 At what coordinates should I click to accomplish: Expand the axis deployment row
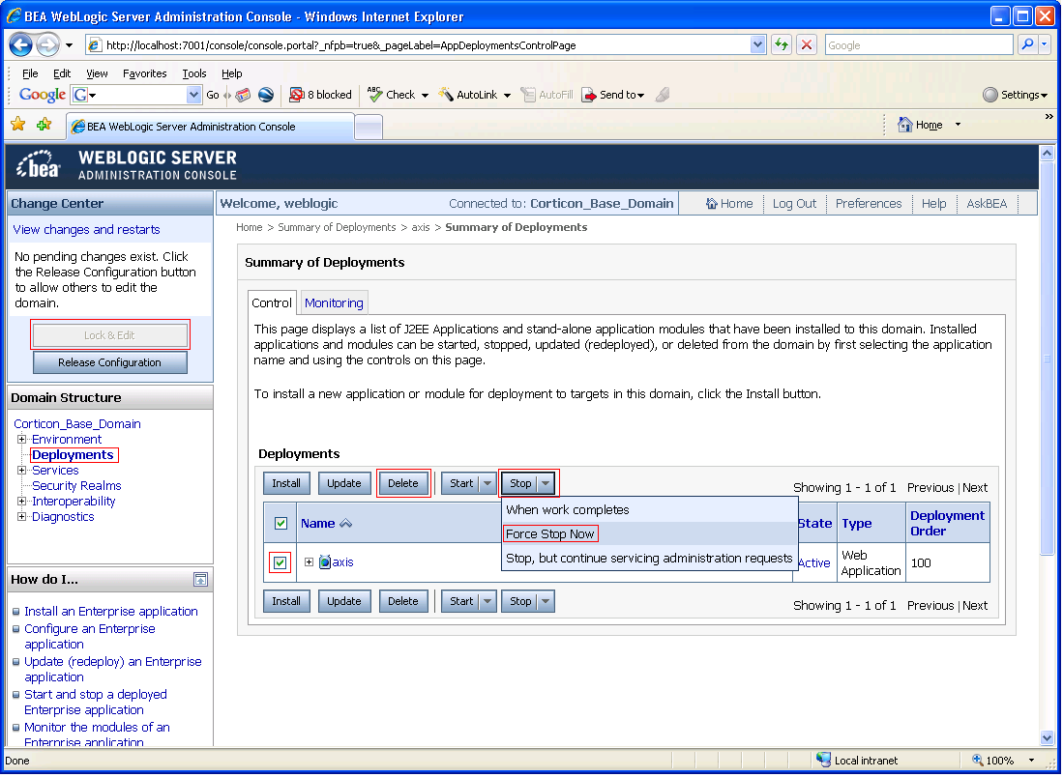[x=310, y=561]
